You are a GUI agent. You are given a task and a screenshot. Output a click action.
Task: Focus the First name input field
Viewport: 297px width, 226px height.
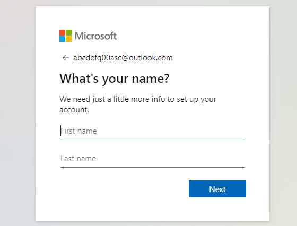click(153, 131)
